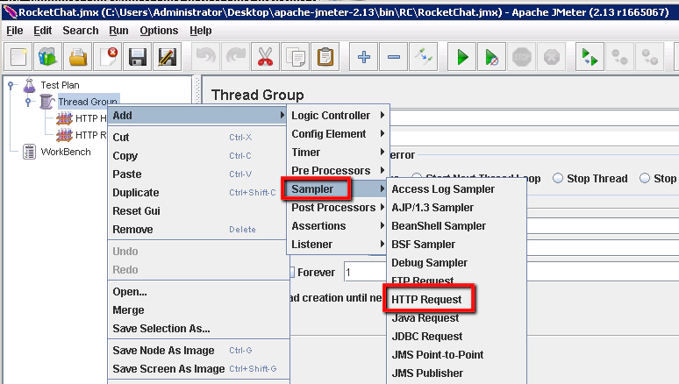
Task: Expand the Pre Processors submenu
Action: coord(338,171)
